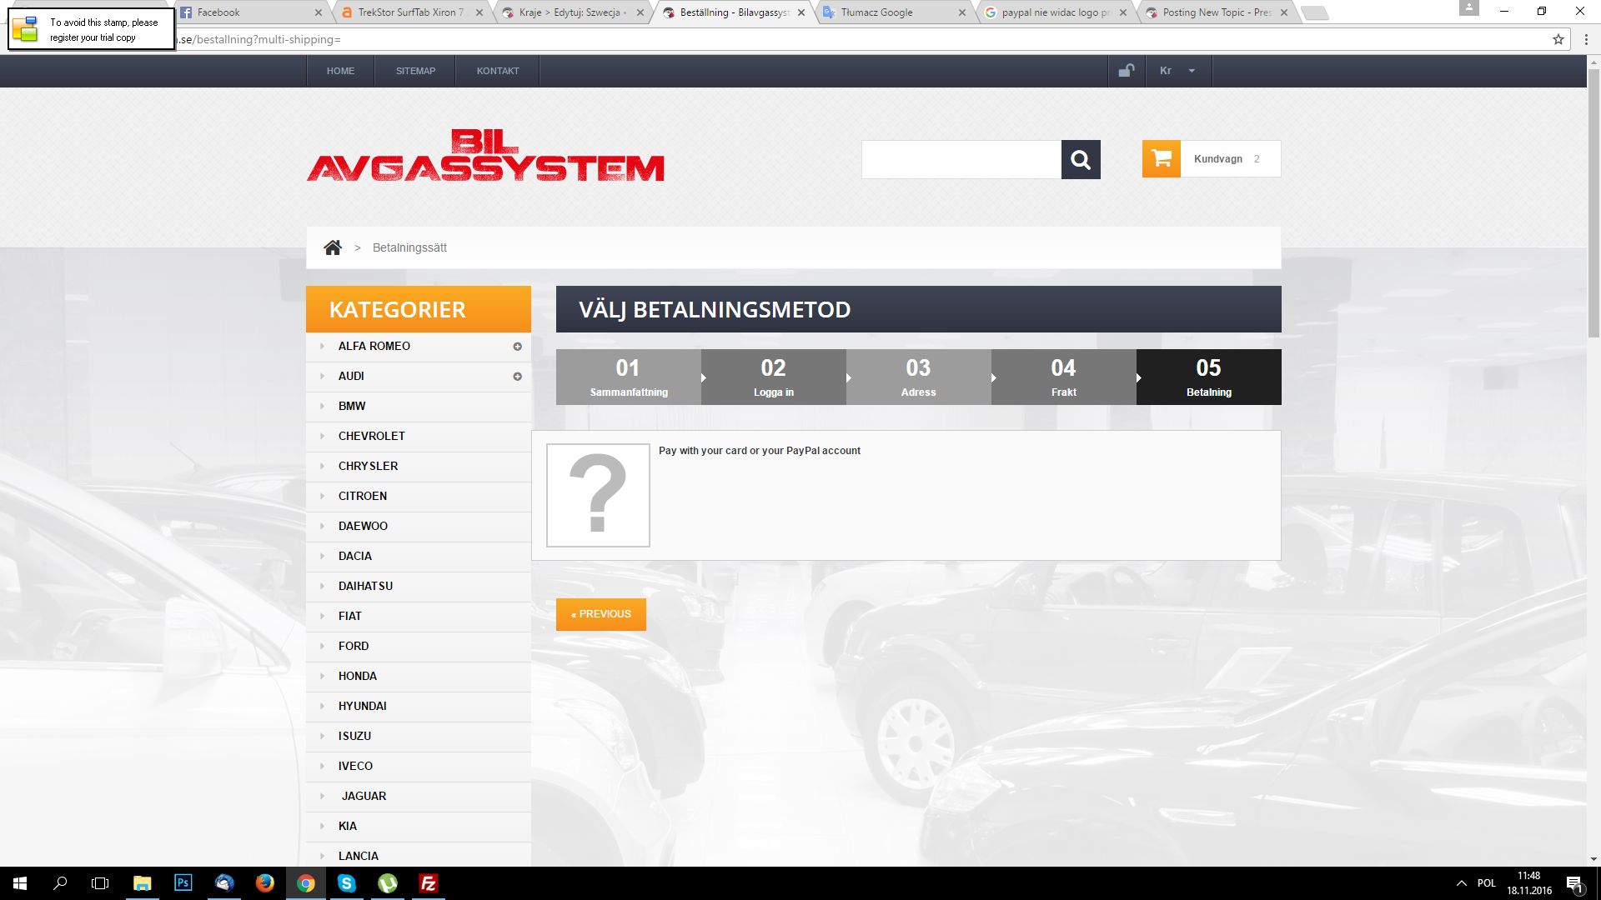Screen dimensions: 1601x900
Task: Click the home breadcrumb icon
Action: 333,247
